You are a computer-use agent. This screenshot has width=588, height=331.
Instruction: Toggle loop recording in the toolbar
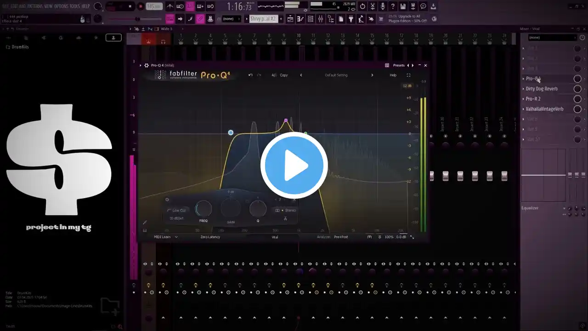tap(210, 6)
